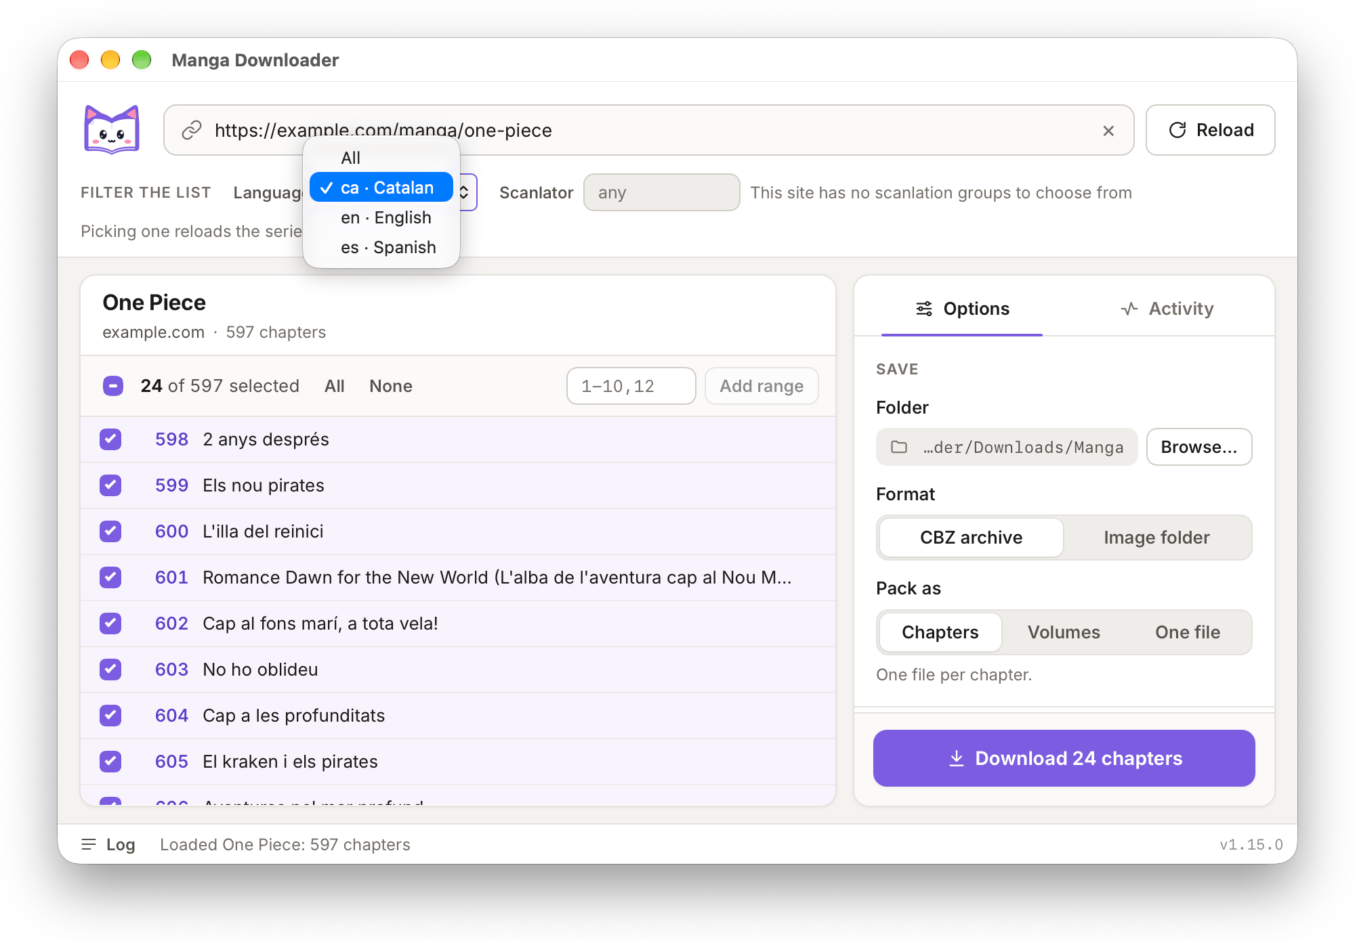Select ca · Catalan language option
This screenshot has height=941, width=1355.
[x=381, y=188]
